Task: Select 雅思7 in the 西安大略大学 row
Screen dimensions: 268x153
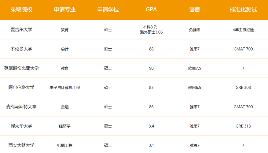Action: (x=194, y=145)
